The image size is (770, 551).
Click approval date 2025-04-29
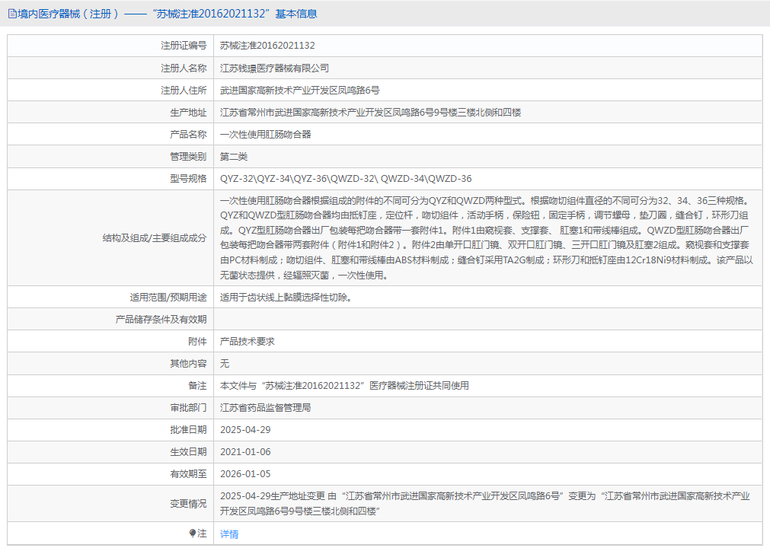245,430
